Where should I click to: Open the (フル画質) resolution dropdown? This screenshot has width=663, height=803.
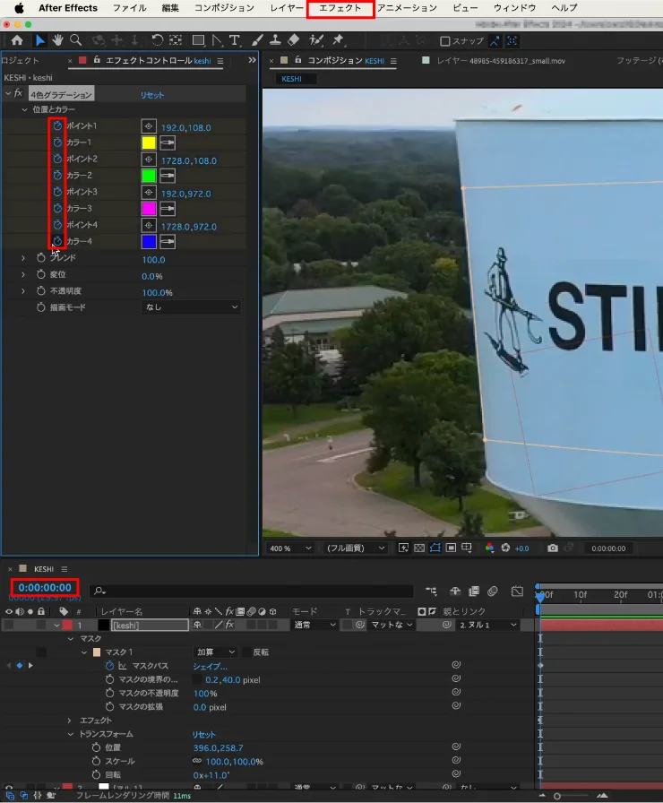(356, 548)
